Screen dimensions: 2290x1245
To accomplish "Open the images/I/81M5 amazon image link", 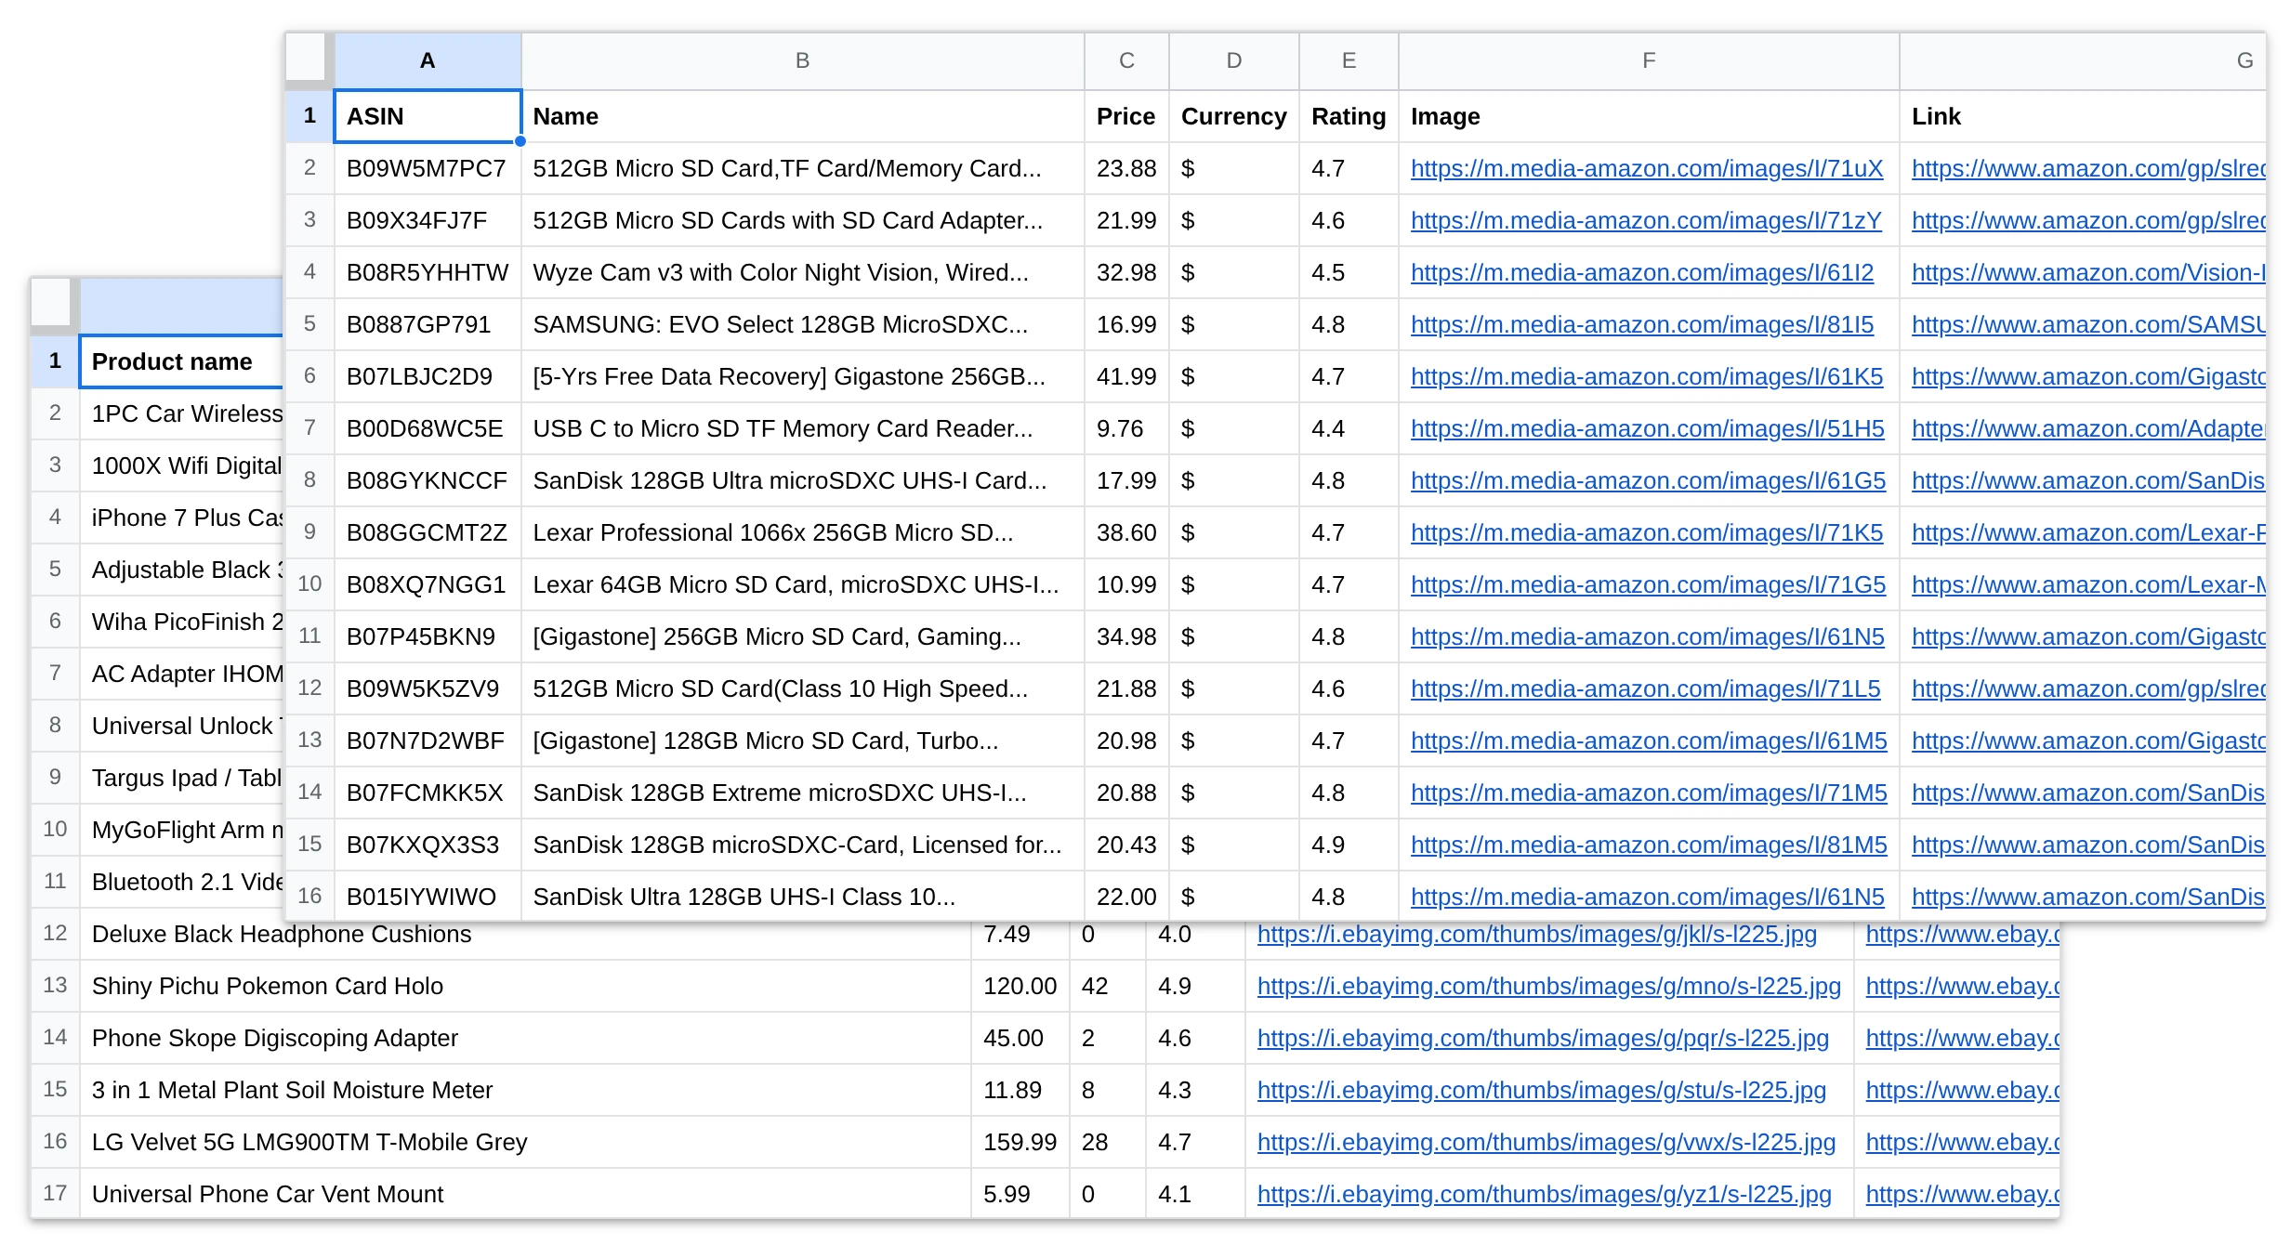I will tap(1649, 845).
